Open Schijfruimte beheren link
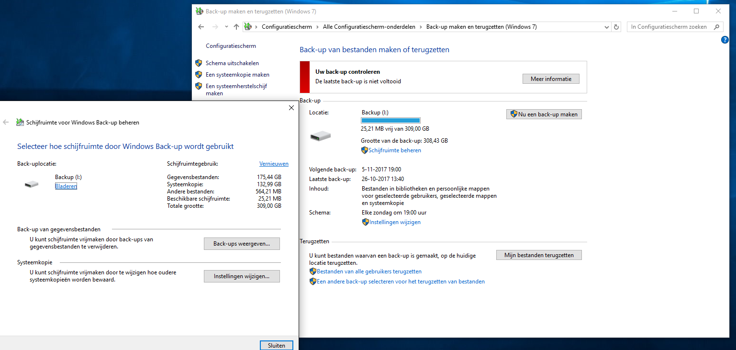The width and height of the screenshot is (736, 350). (x=394, y=150)
